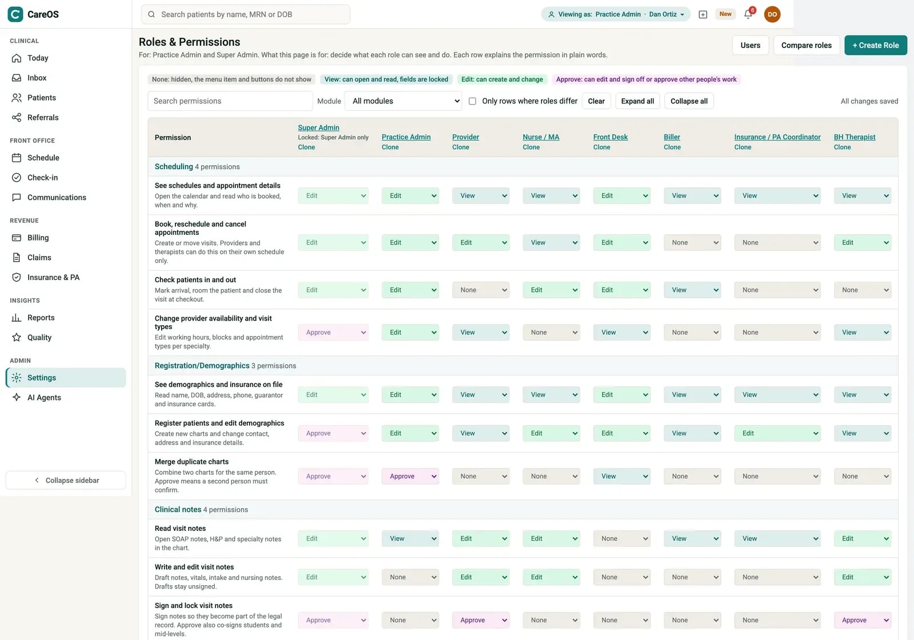Viewport: 914px width, 640px height.
Task: Click Collapse all button
Action: [x=689, y=101]
